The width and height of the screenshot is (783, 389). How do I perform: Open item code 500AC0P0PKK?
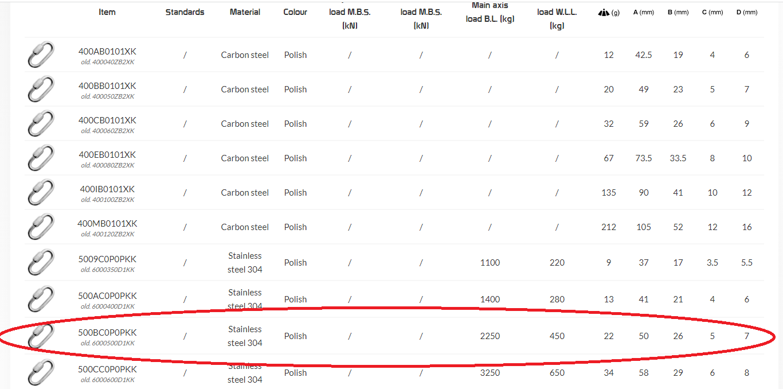[107, 295]
